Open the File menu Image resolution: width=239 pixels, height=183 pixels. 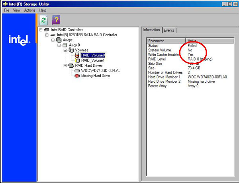coord(6,10)
